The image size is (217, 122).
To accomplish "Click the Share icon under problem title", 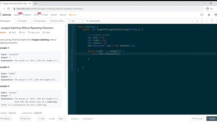I will click(44, 33).
